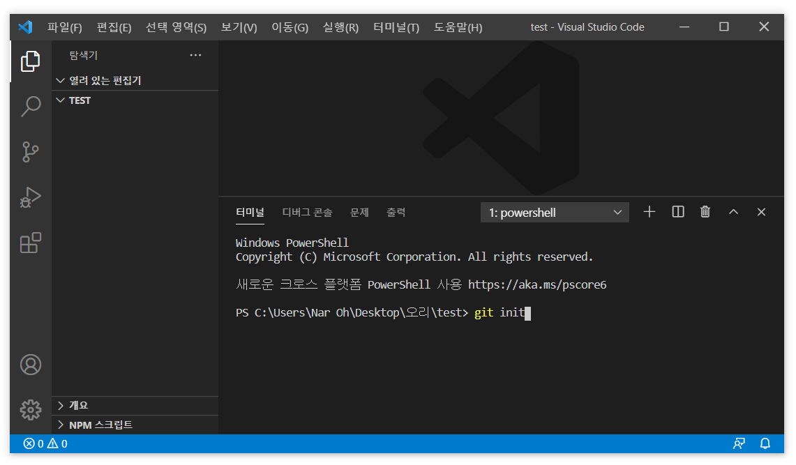Viewport: 796px width, 465px height.
Task: Click errors and warnings count in status bar
Action: pyautogui.click(x=45, y=443)
